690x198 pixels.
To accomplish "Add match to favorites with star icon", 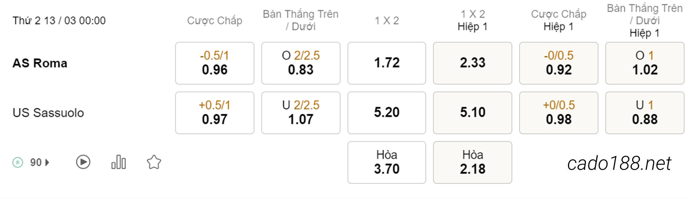I will click(x=154, y=162).
